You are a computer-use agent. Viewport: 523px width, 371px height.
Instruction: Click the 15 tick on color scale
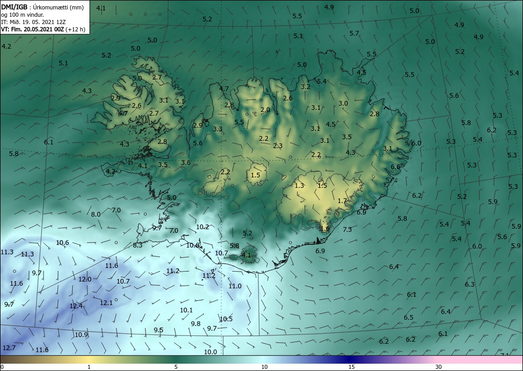pyautogui.click(x=351, y=367)
